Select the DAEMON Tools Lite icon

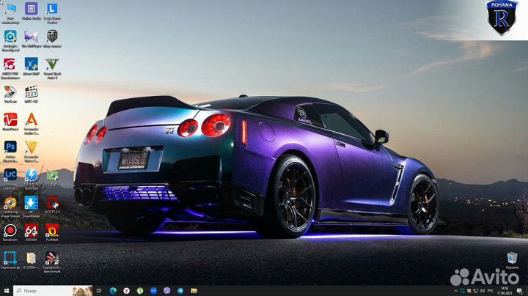tap(32, 180)
